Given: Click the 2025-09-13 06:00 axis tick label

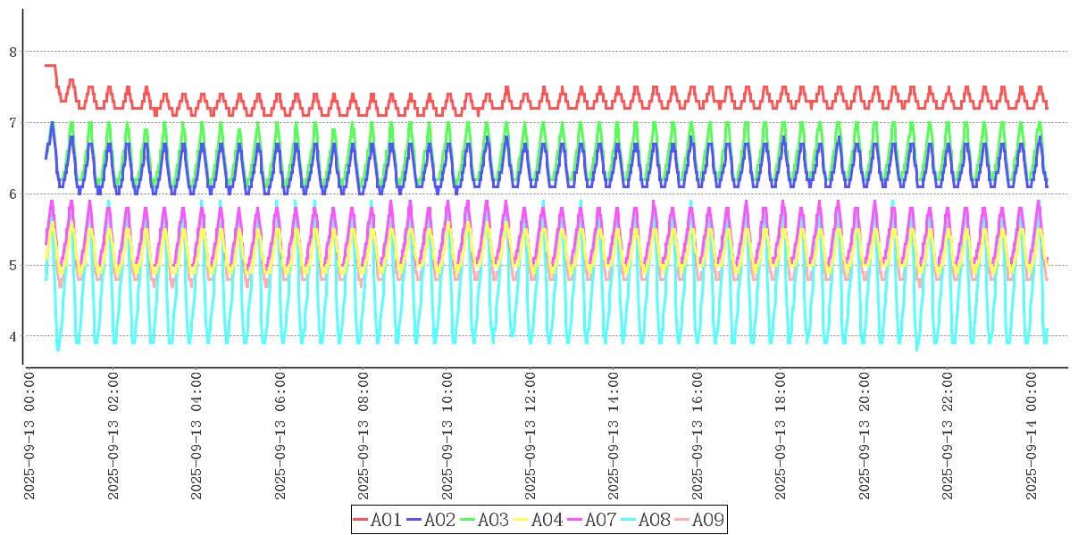Looking at the screenshot, I should [x=280, y=437].
